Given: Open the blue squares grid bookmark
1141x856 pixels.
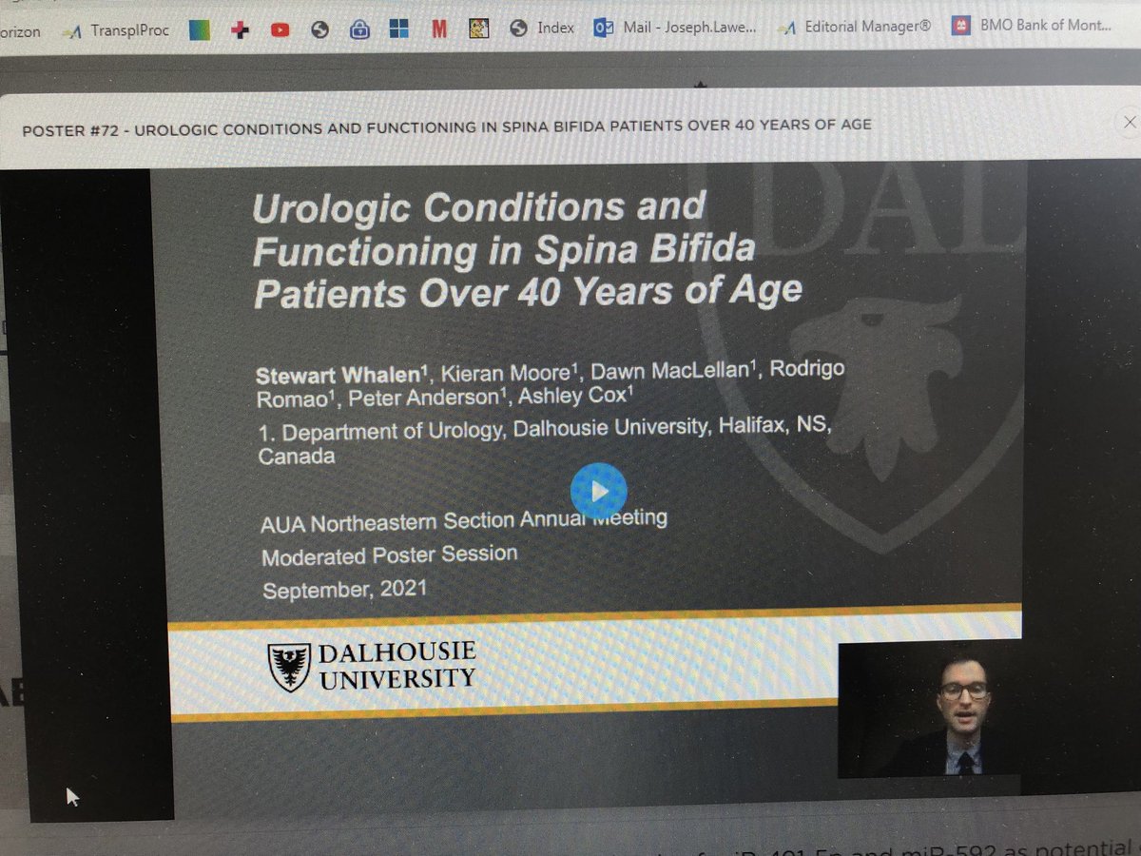Looking at the screenshot, I should (x=398, y=29).
